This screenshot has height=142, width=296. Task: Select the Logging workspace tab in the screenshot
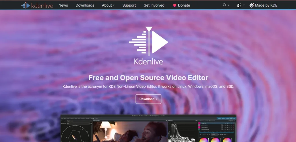(219, 118)
